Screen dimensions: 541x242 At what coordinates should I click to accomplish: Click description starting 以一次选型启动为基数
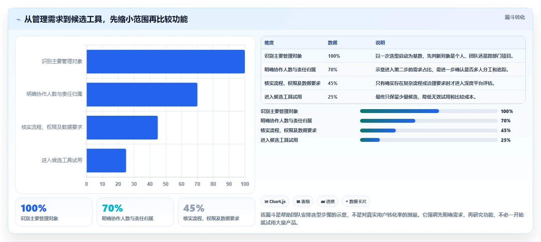point(445,56)
